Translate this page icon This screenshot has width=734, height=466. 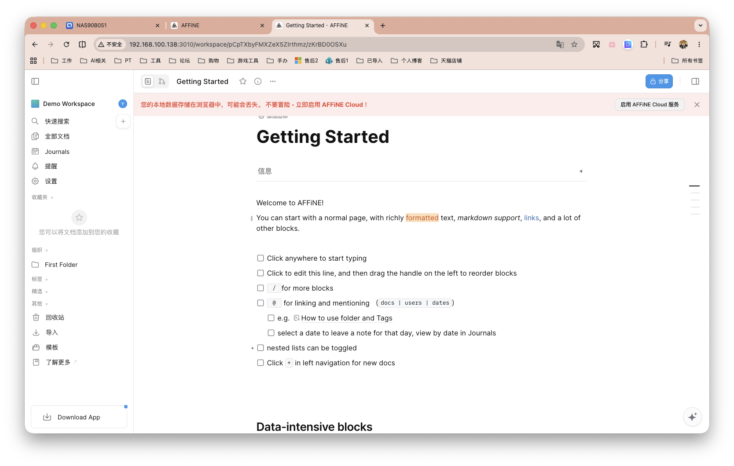(560, 44)
